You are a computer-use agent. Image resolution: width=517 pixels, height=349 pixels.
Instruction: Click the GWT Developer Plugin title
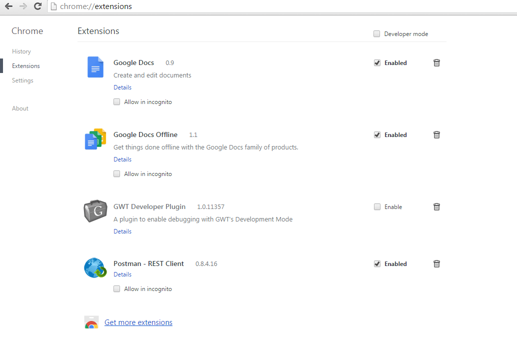tap(149, 207)
